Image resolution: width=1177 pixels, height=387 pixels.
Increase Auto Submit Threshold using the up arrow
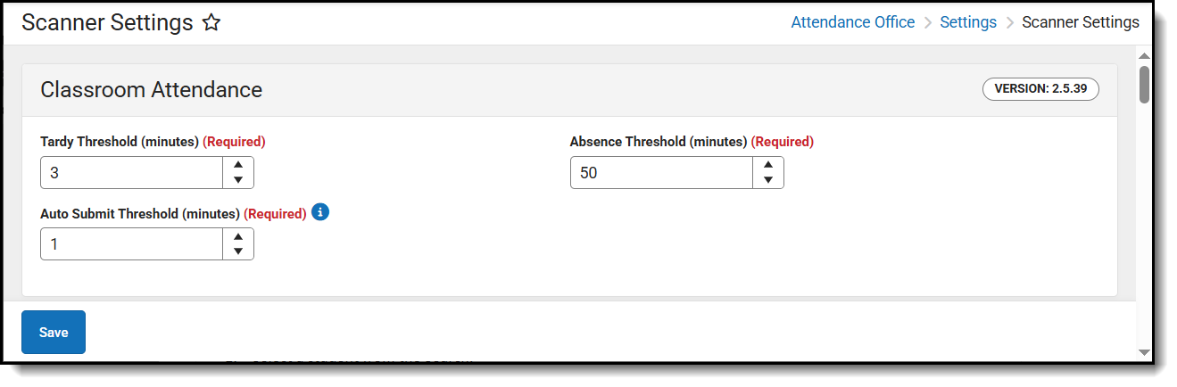click(237, 236)
